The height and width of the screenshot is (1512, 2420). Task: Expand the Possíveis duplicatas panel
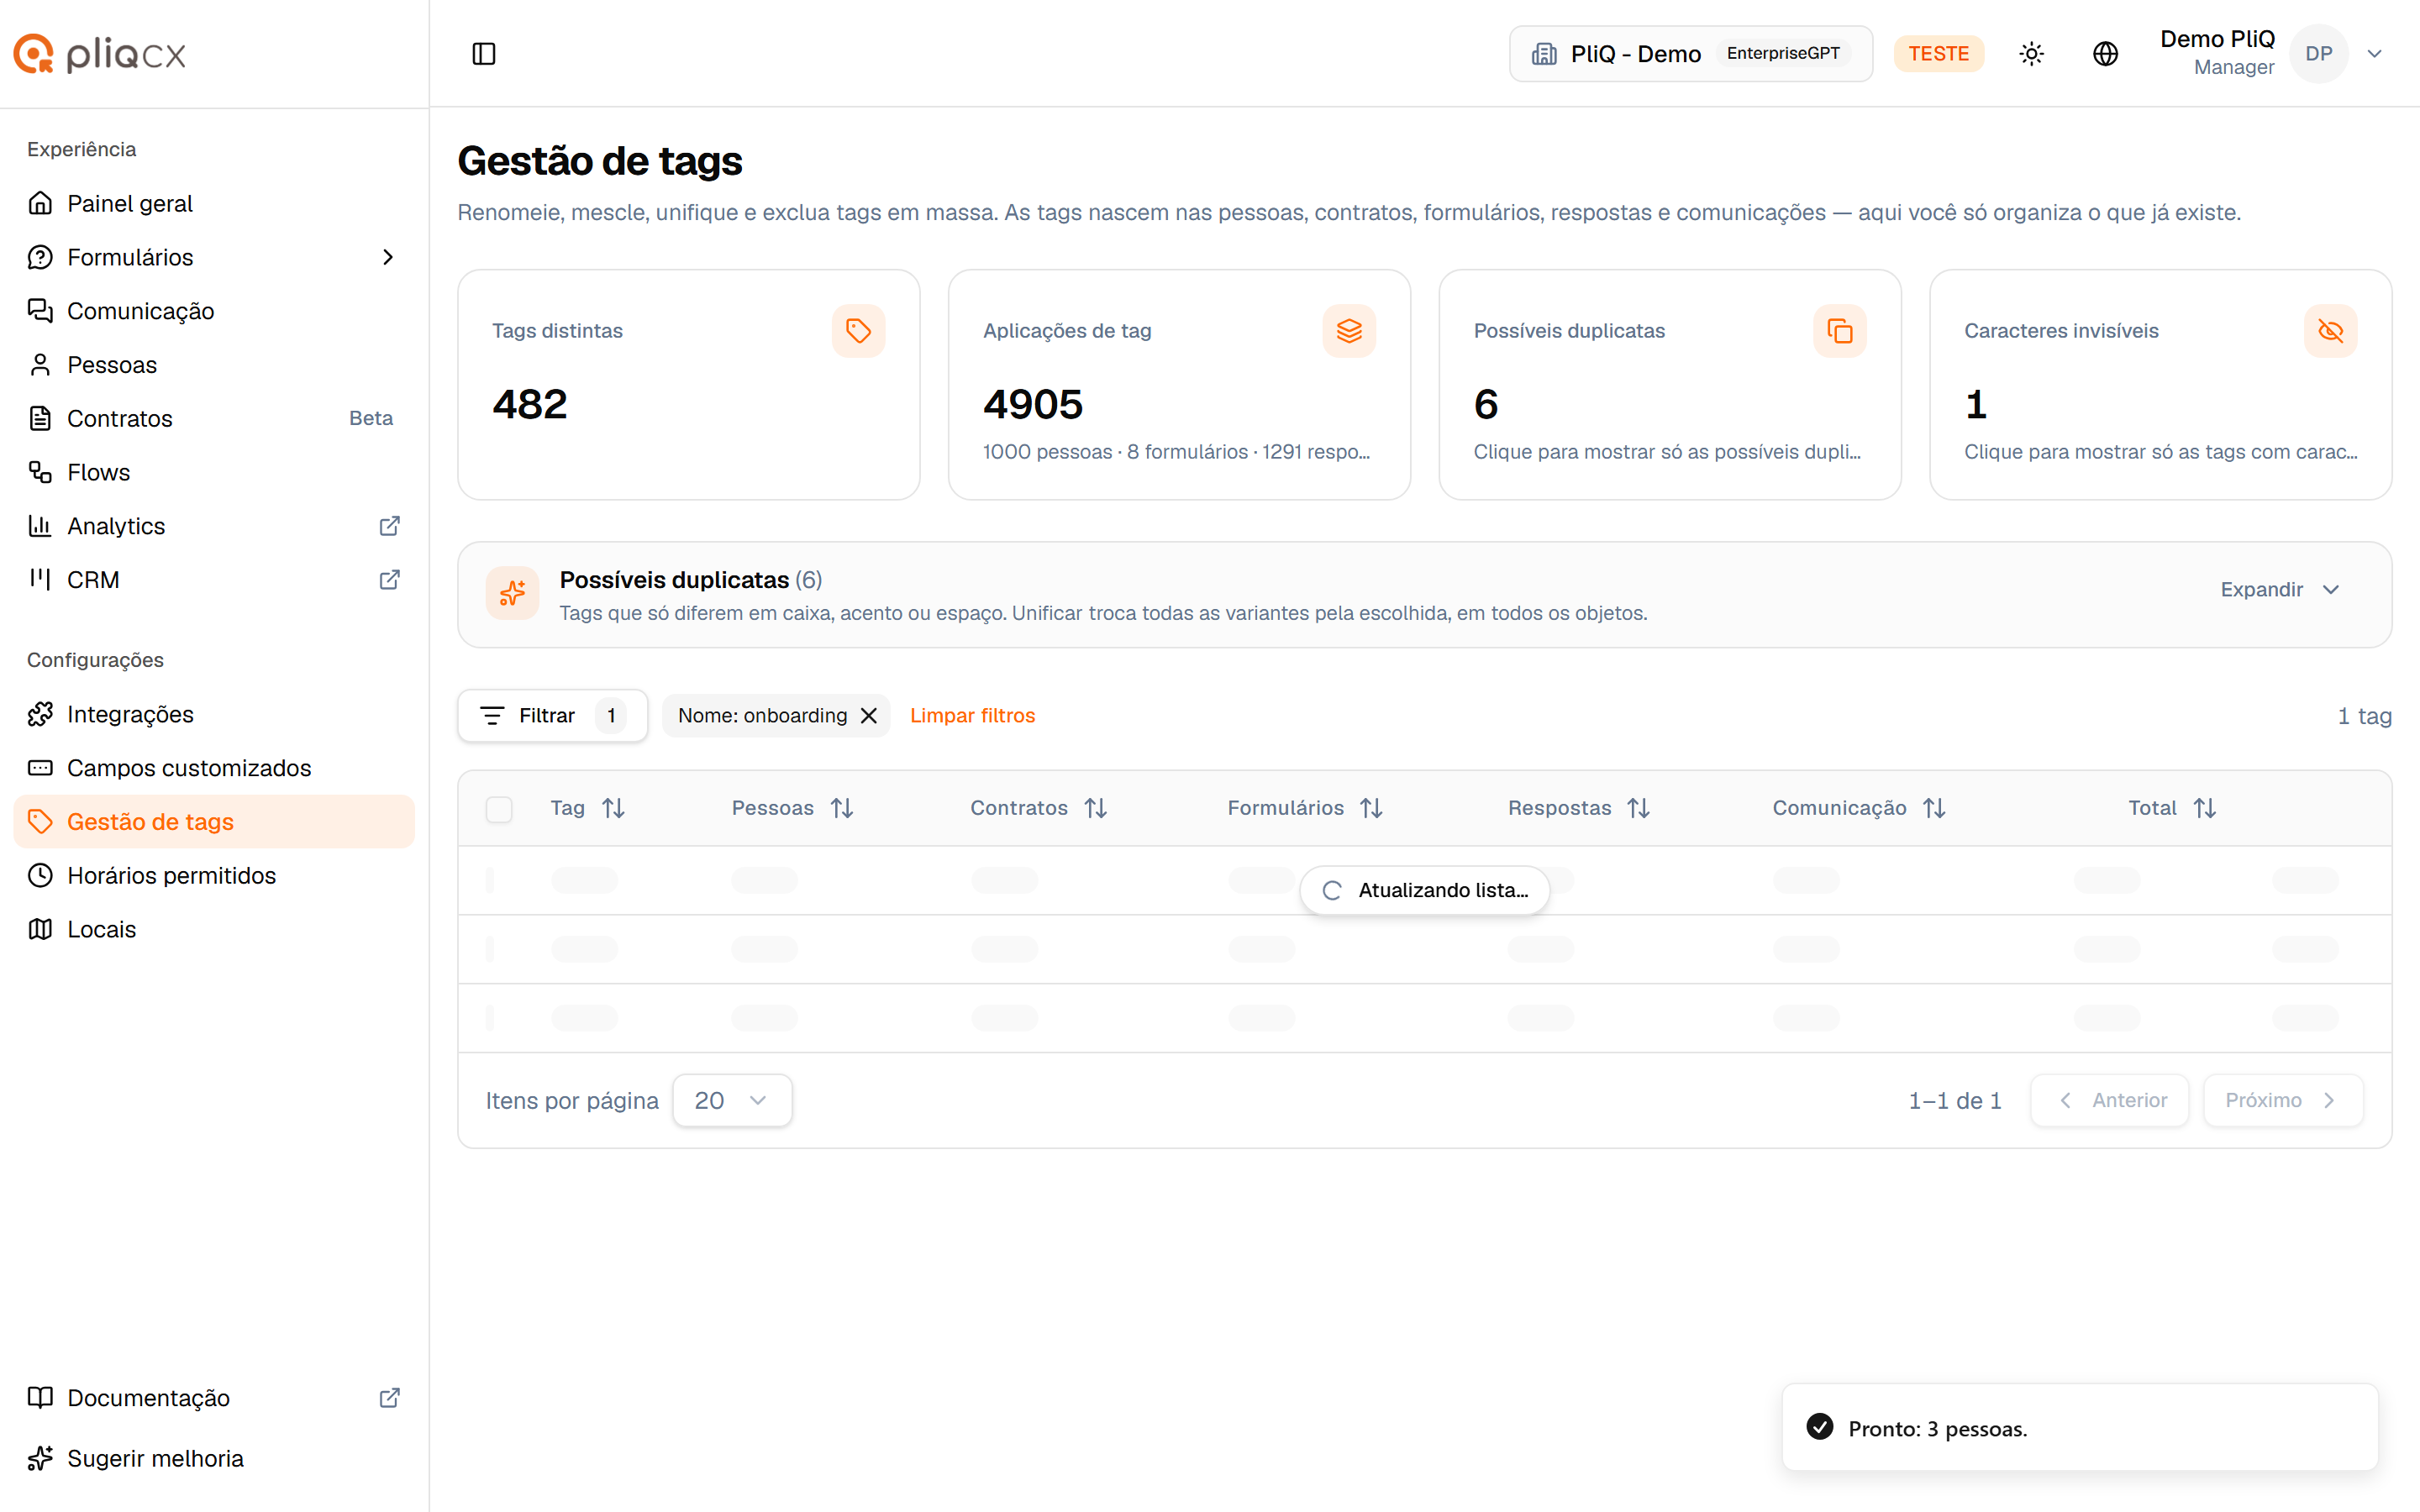(x=2280, y=590)
